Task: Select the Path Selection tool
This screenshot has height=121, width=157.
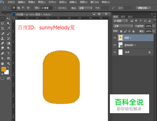Action: (3, 58)
